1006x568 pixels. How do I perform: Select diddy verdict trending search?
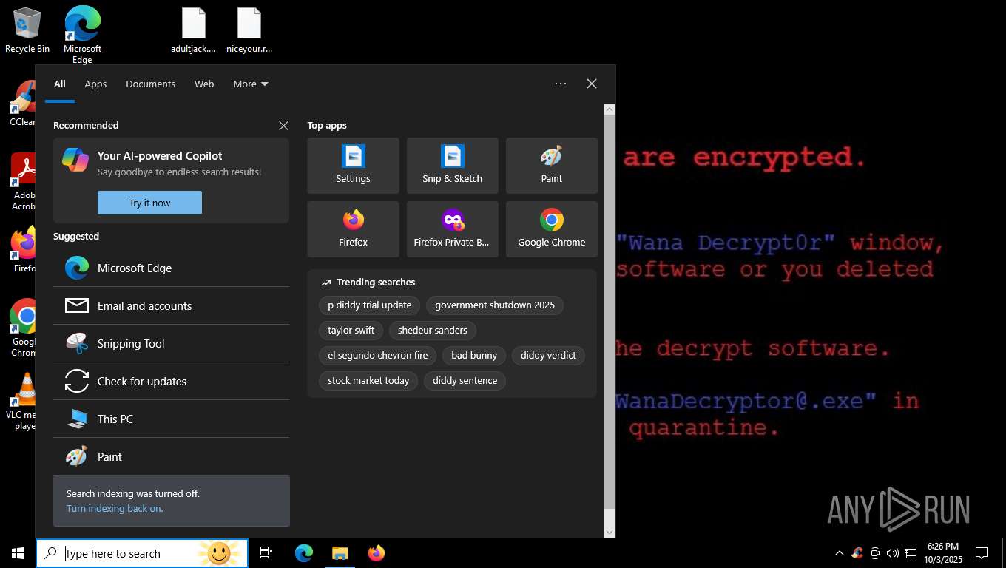548,355
